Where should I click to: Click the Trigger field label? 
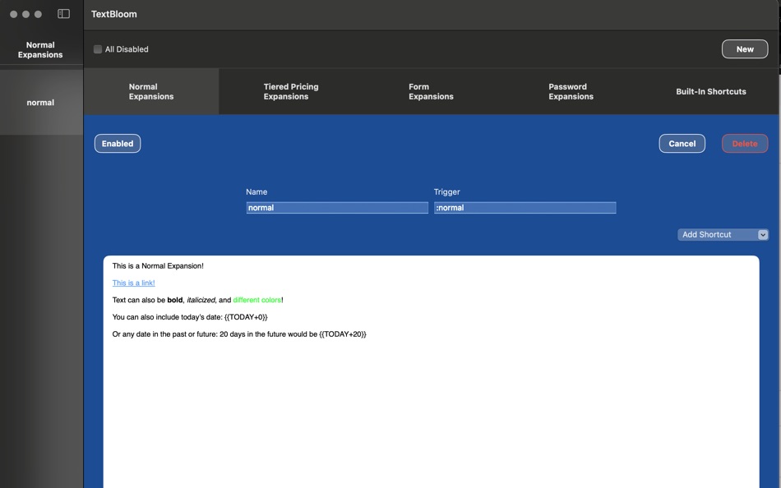446,191
